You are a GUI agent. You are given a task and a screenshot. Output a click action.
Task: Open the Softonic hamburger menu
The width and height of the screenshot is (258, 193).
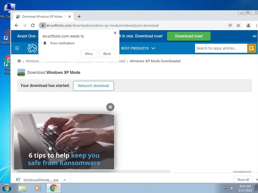point(17,48)
